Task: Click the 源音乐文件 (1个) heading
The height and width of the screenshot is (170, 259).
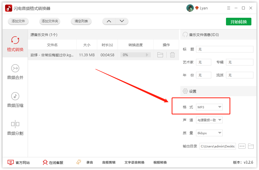Action: tap(44, 35)
